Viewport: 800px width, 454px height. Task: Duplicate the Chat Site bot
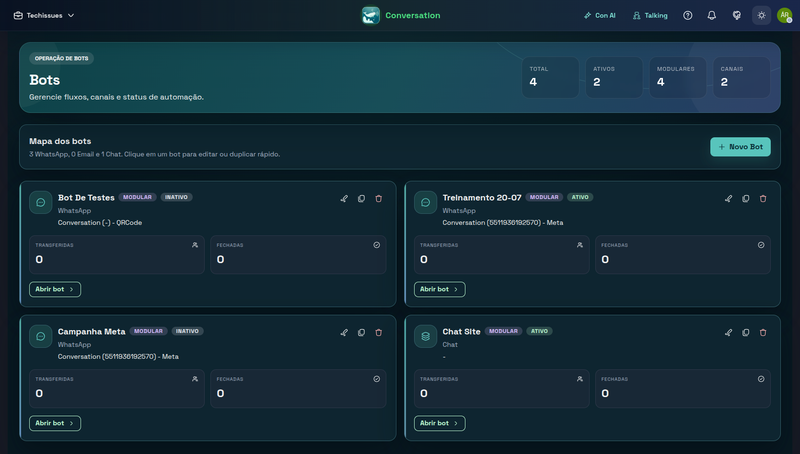click(746, 332)
